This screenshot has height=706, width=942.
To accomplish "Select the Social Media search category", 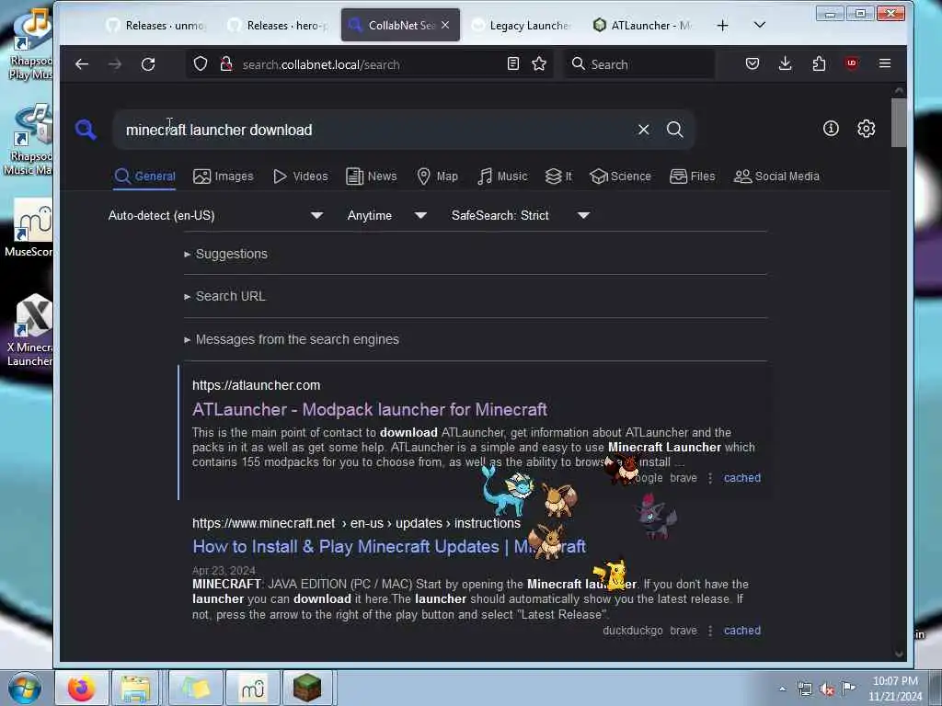I will [x=776, y=176].
